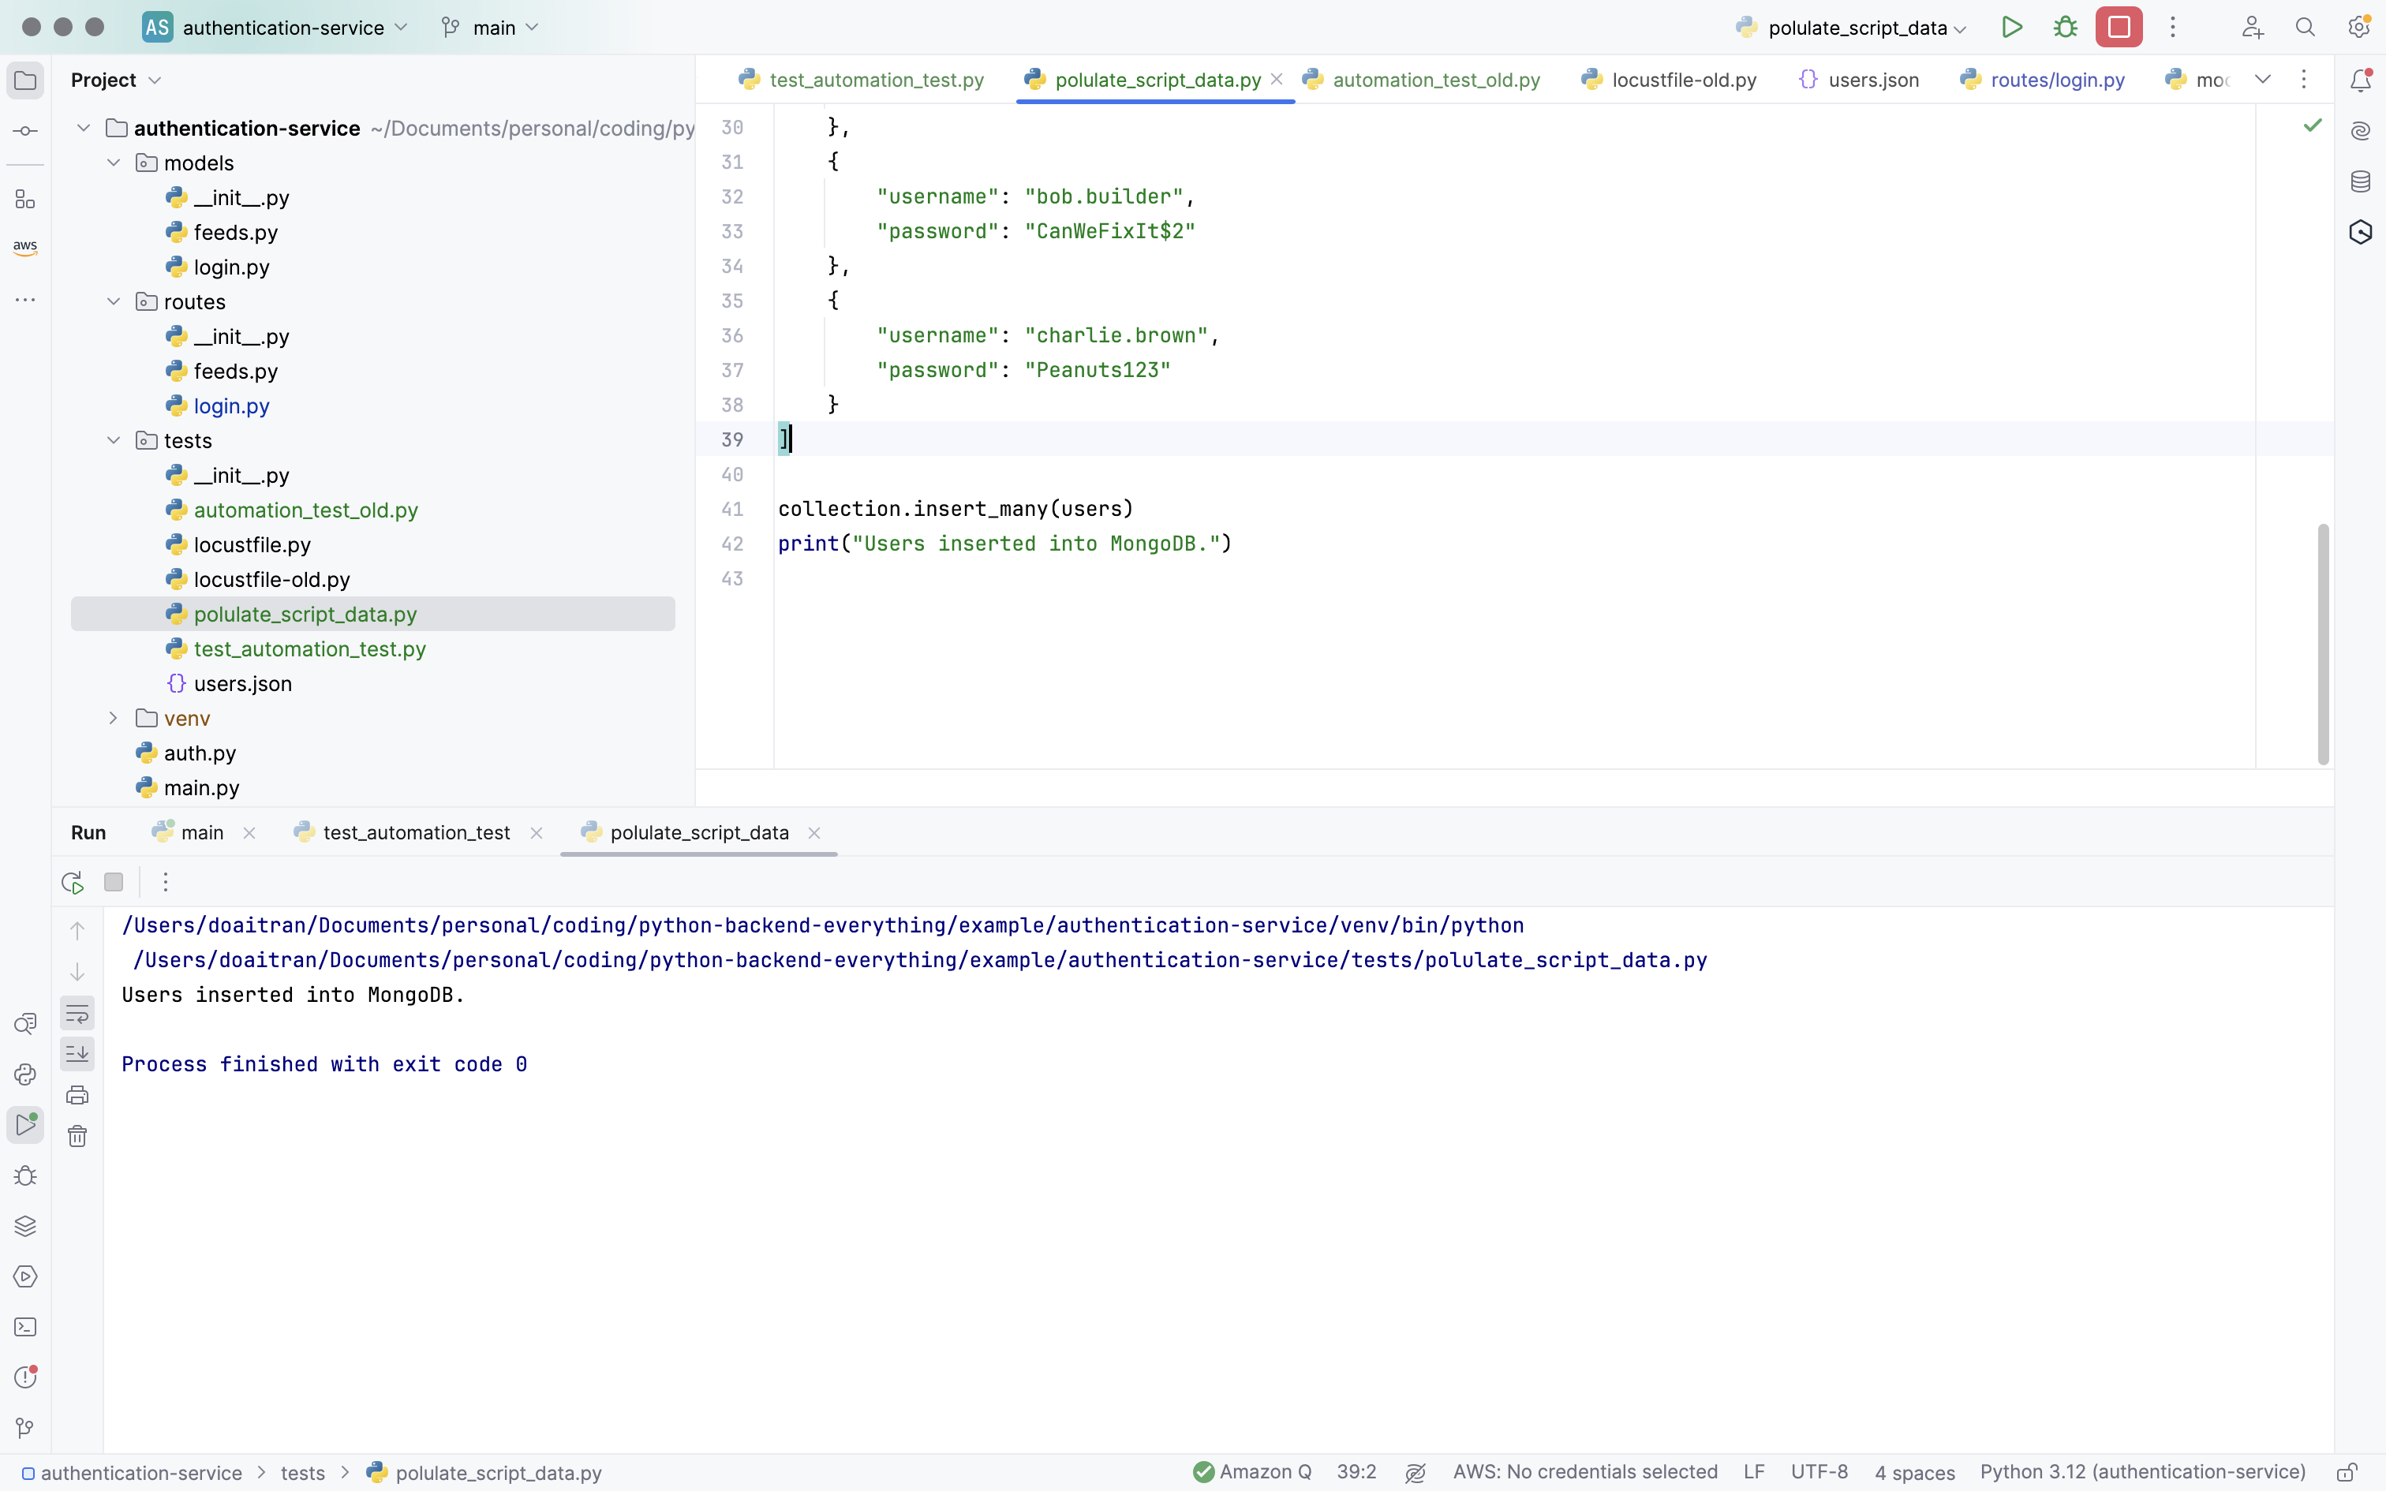2386x1491 pixels.
Task: Open the Commit tool window icon
Action: 25,131
